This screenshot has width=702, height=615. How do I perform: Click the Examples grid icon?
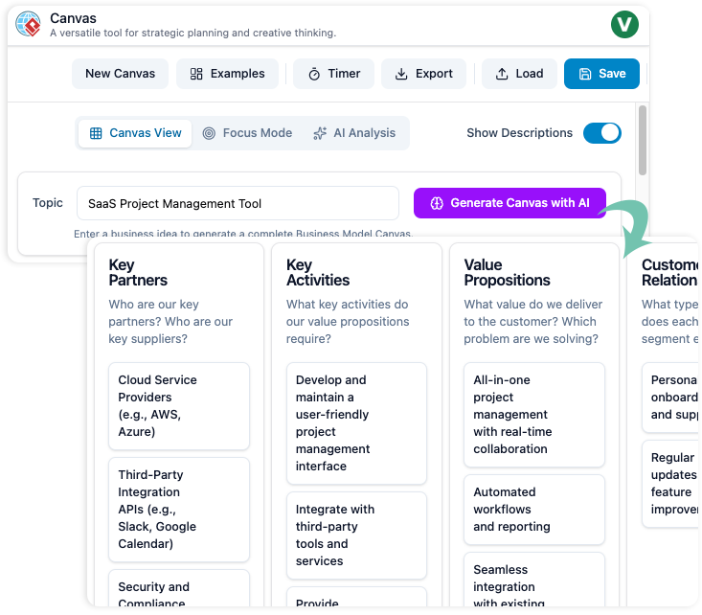(x=196, y=74)
